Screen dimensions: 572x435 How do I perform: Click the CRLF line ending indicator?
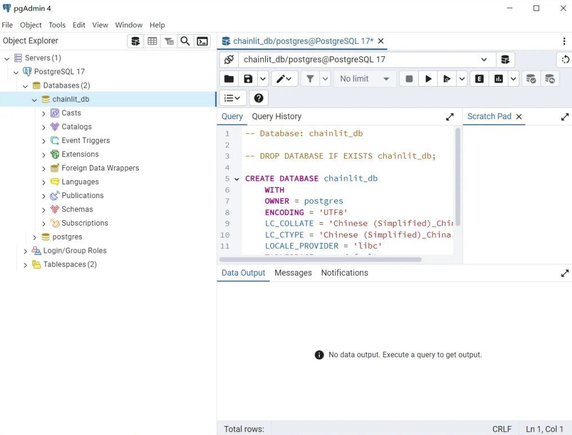click(502, 429)
